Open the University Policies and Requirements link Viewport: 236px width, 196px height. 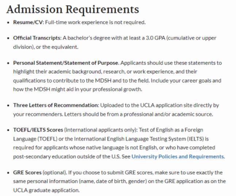pyautogui.click(x=178, y=157)
